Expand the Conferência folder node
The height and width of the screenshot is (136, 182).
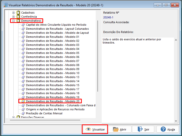(x=14, y=17)
